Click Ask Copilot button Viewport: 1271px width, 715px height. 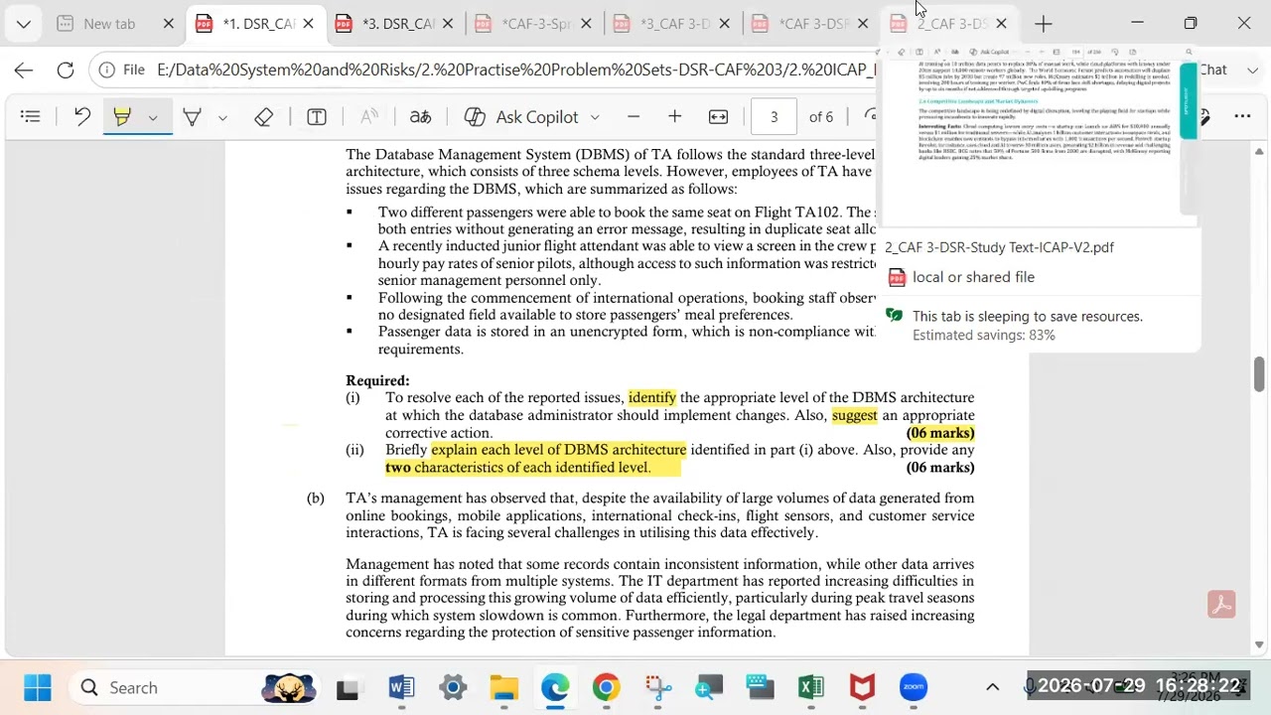(x=521, y=117)
